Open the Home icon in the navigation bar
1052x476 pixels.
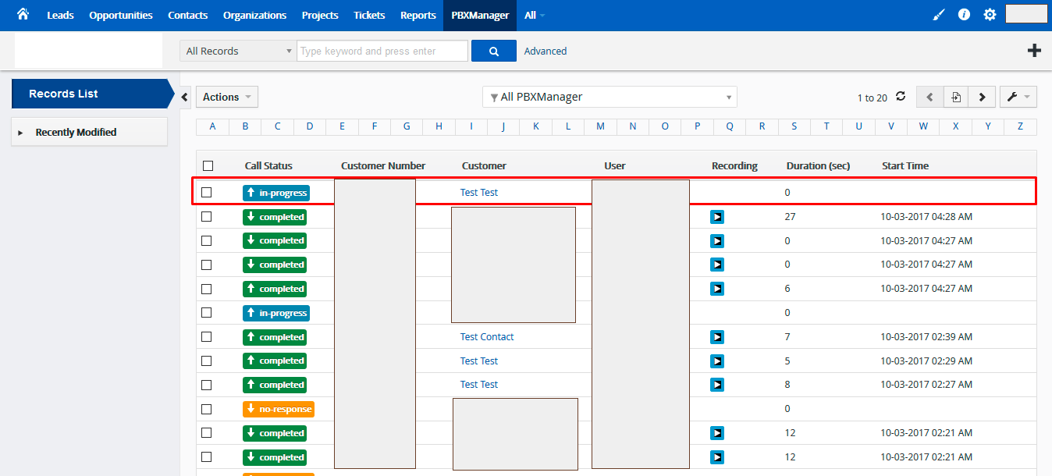(22, 13)
